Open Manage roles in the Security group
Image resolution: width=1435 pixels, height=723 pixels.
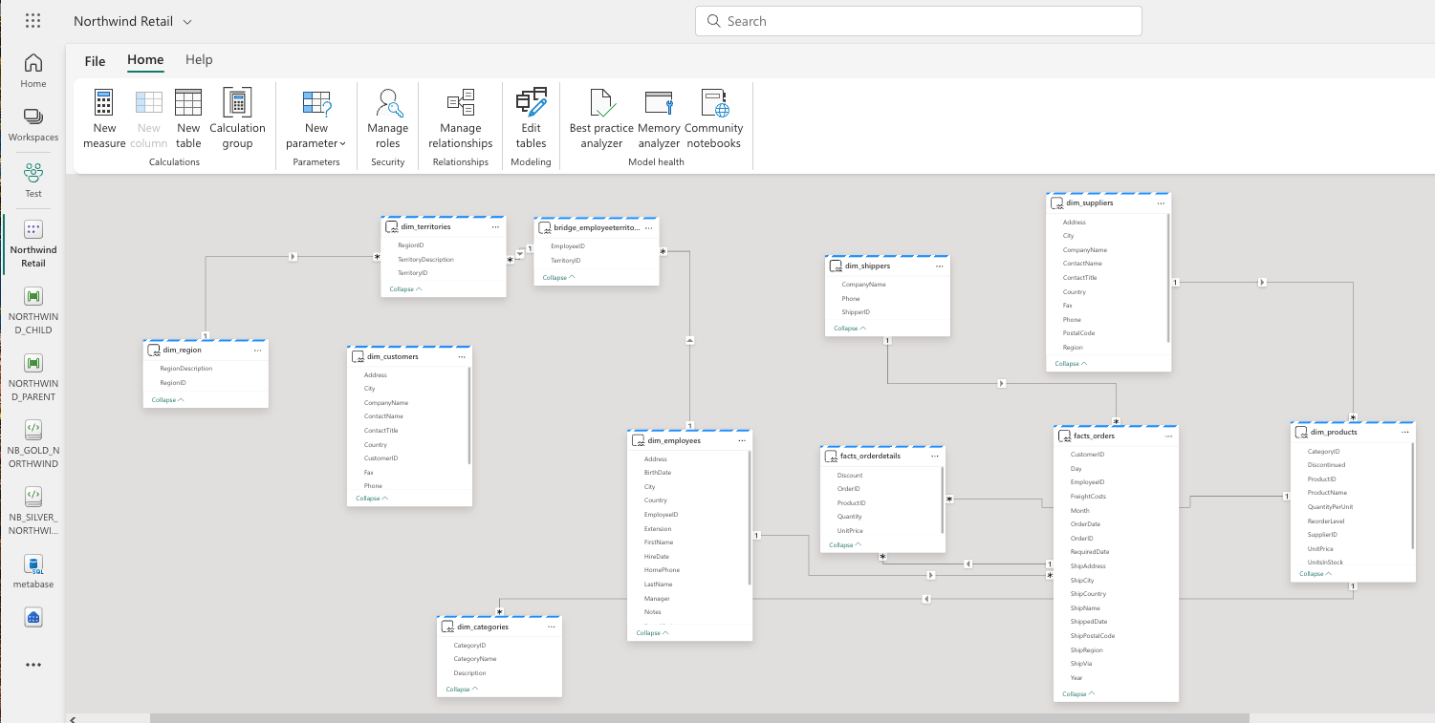coord(387,119)
